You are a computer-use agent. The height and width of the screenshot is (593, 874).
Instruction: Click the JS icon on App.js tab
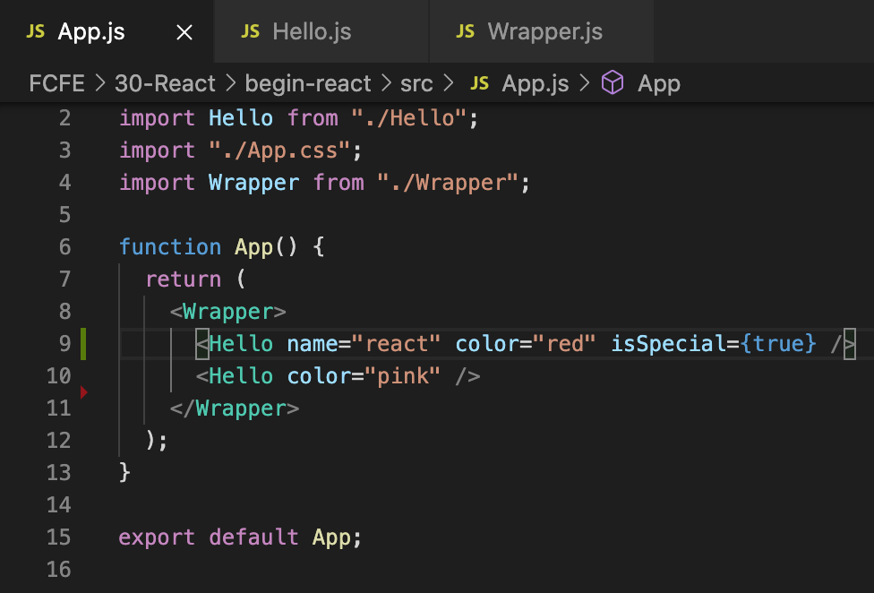[x=36, y=31]
